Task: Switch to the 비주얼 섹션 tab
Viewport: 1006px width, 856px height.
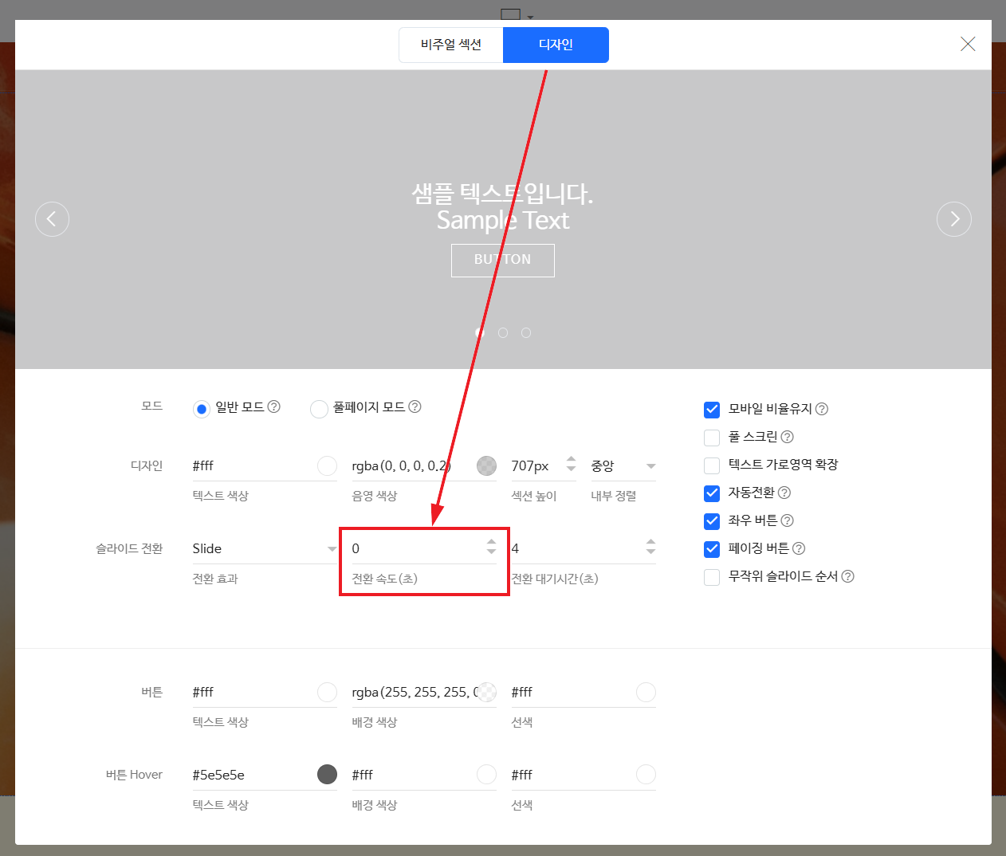Action: [451, 45]
